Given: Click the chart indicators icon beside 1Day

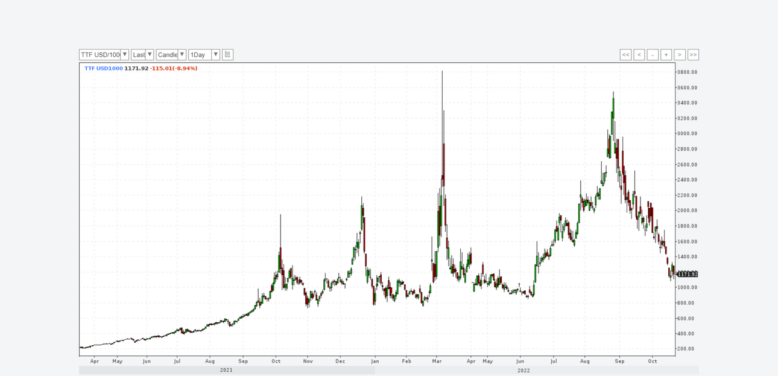Looking at the screenshot, I should [227, 55].
